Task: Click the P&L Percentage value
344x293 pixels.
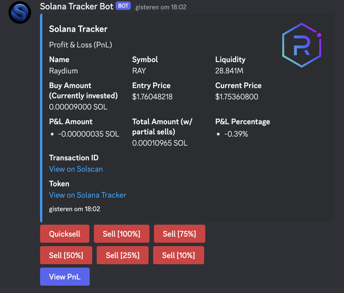Action: point(236,134)
